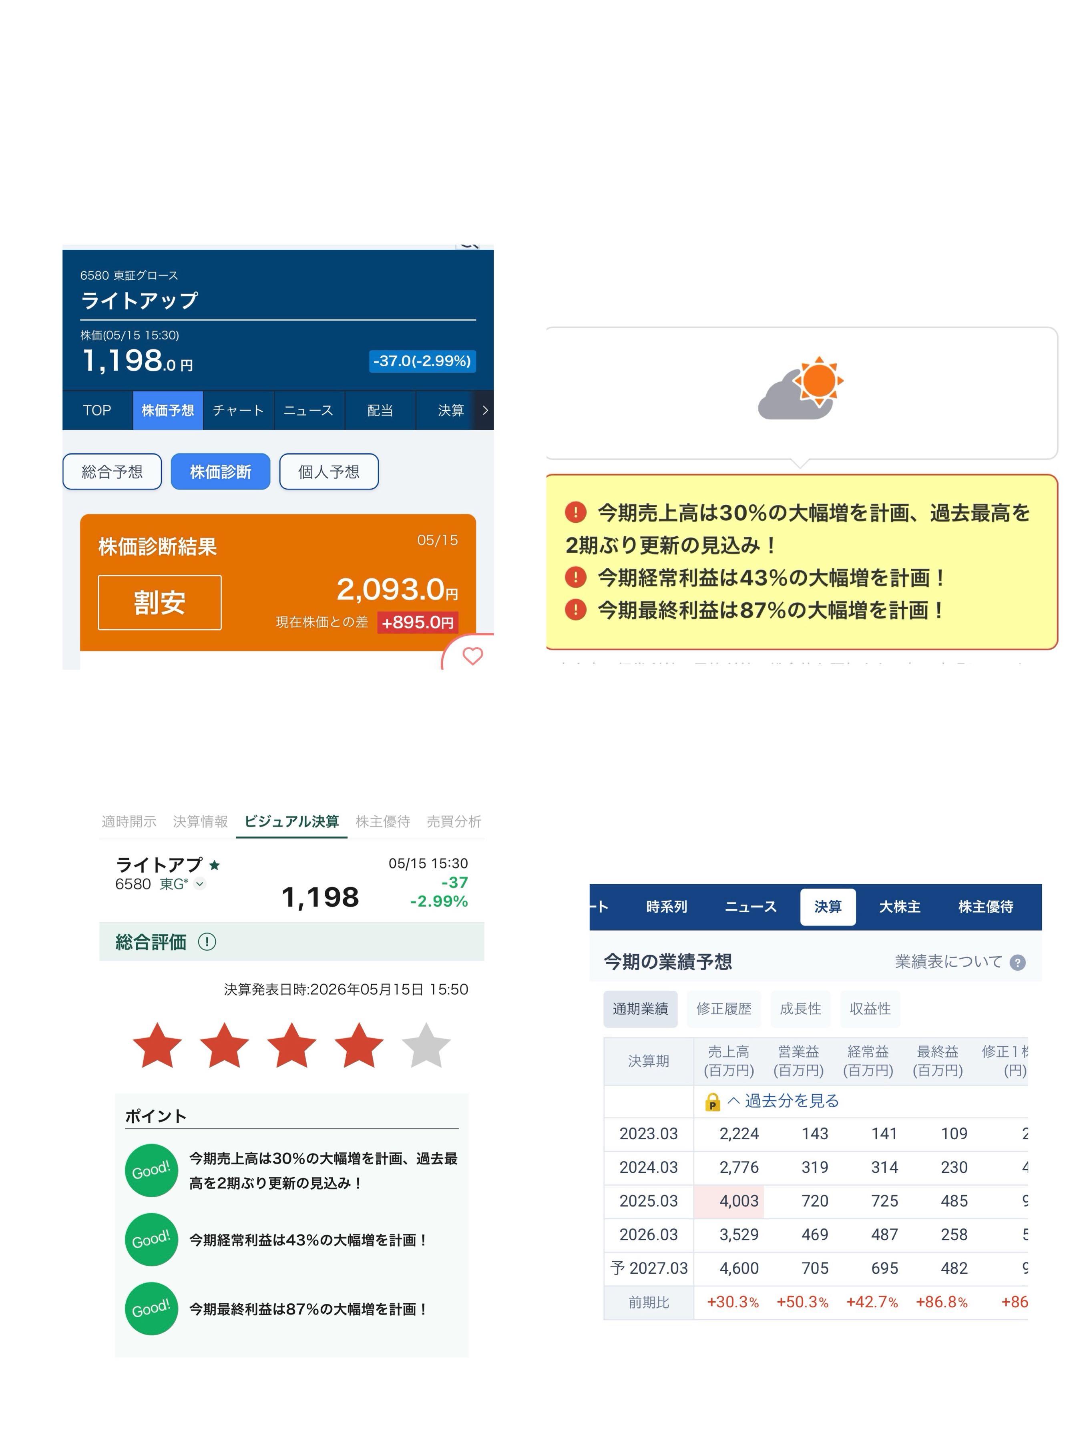Open the 東G* market dropdown chevron
This screenshot has width=1081, height=1441.
[200, 884]
